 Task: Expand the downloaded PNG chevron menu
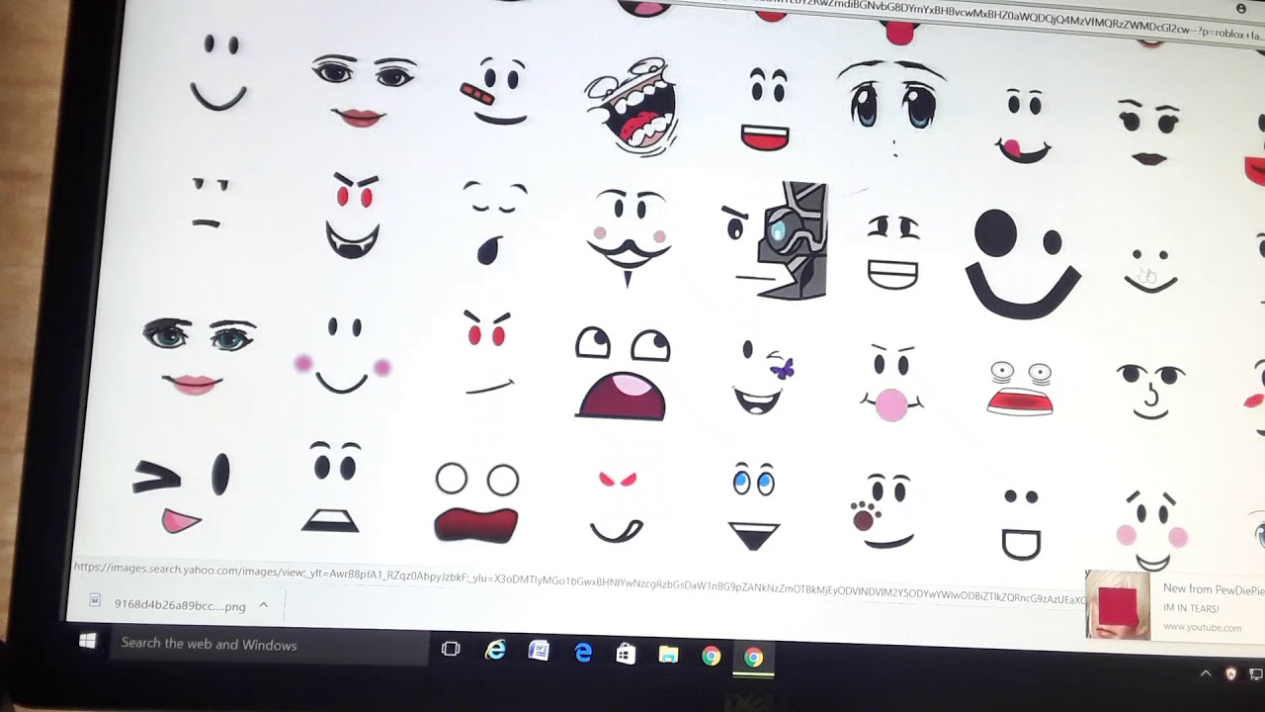click(x=263, y=605)
